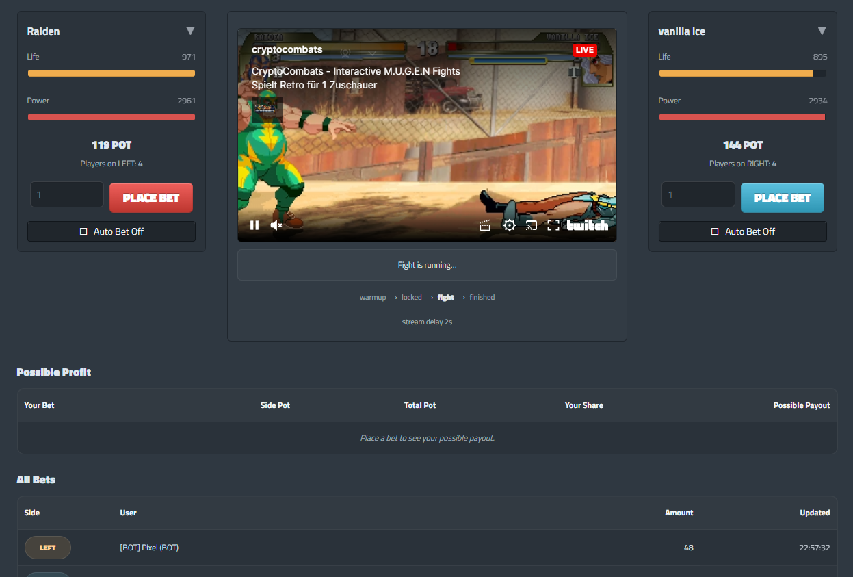Switch the video to fullscreen
Screen dimensions: 853x577
click(553, 225)
